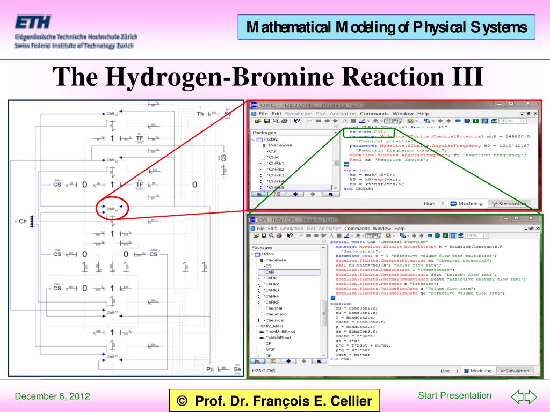The height and width of the screenshot is (412, 550).
Task: Click the line color pen icon in ChRk5 window
Action: [362, 121]
